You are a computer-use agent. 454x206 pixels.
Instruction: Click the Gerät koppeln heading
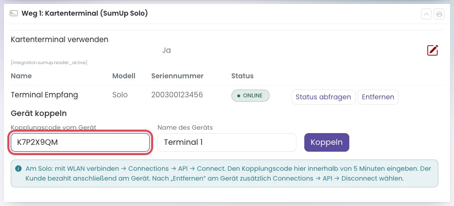click(x=39, y=114)
